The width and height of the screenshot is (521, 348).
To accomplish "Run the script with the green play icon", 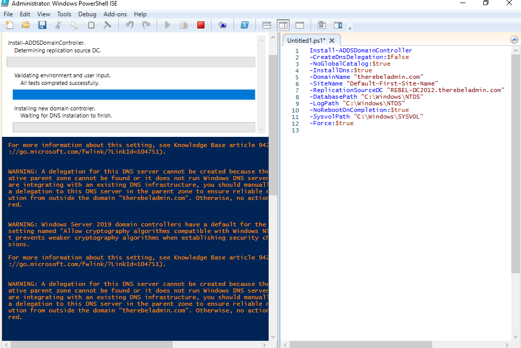I will tap(167, 25).
